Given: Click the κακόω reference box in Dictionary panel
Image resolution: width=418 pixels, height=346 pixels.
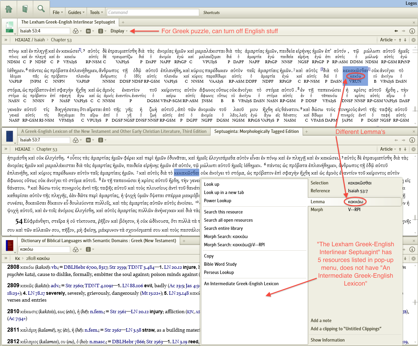Looking at the screenshot, I should 44,249.
